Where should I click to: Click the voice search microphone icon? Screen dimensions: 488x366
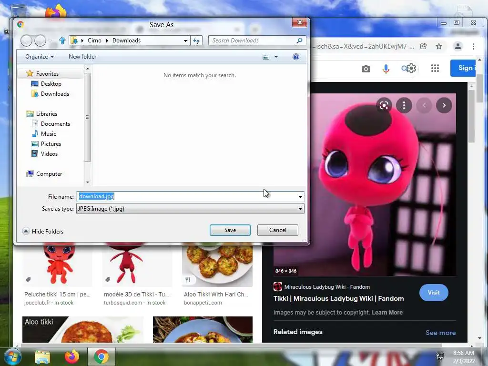[386, 69]
